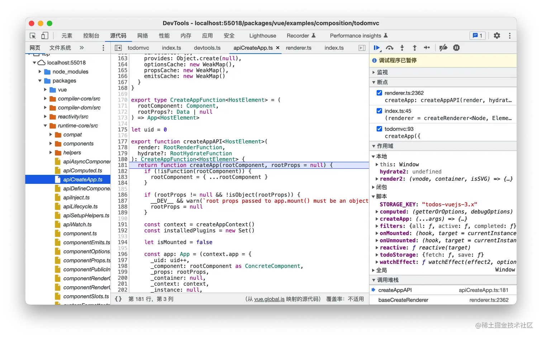Toggle pause on exceptions

(x=456, y=48)
